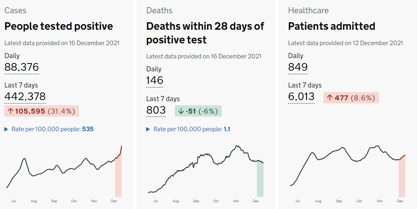This screenshot has width=417, height=209.
Task: Click the patients admitted trend chart
Action: tap(347, 172)
